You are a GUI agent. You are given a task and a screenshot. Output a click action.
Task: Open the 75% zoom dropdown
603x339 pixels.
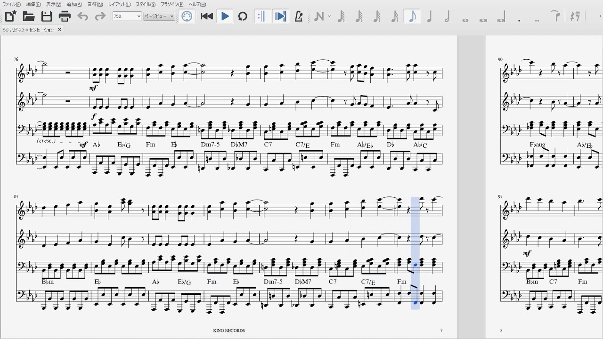coord(127,16)
